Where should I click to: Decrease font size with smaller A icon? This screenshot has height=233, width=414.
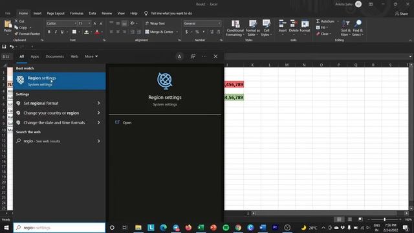pos(101,23)
